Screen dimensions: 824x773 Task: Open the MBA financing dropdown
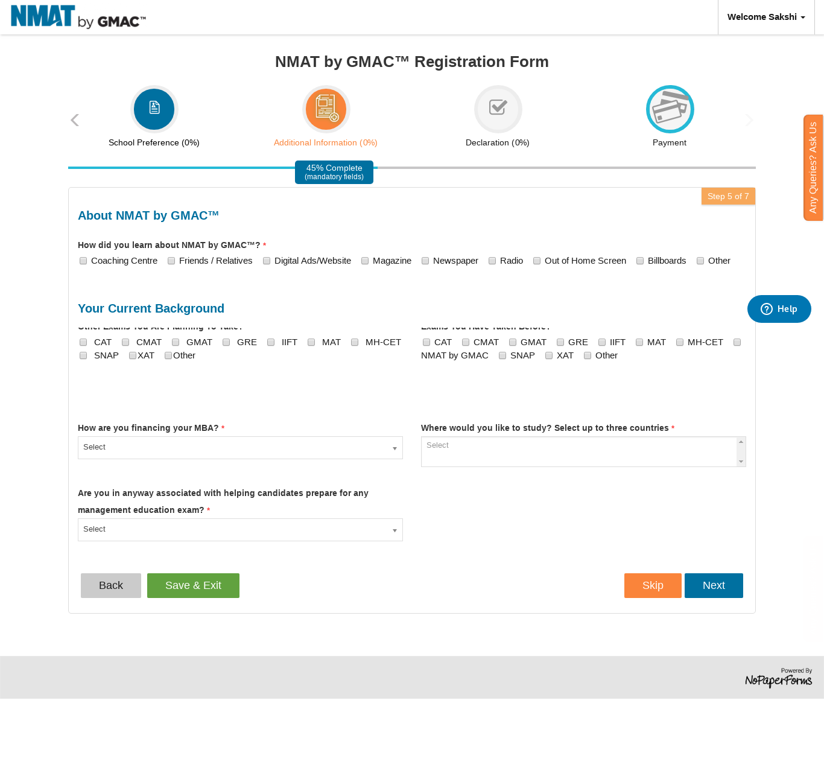pos(240,447)
